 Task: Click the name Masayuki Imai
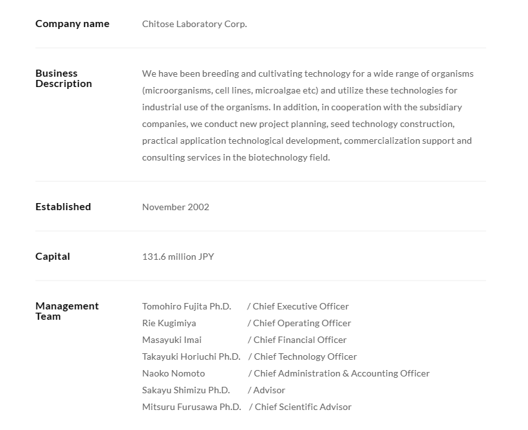click(x=172, y=340)
